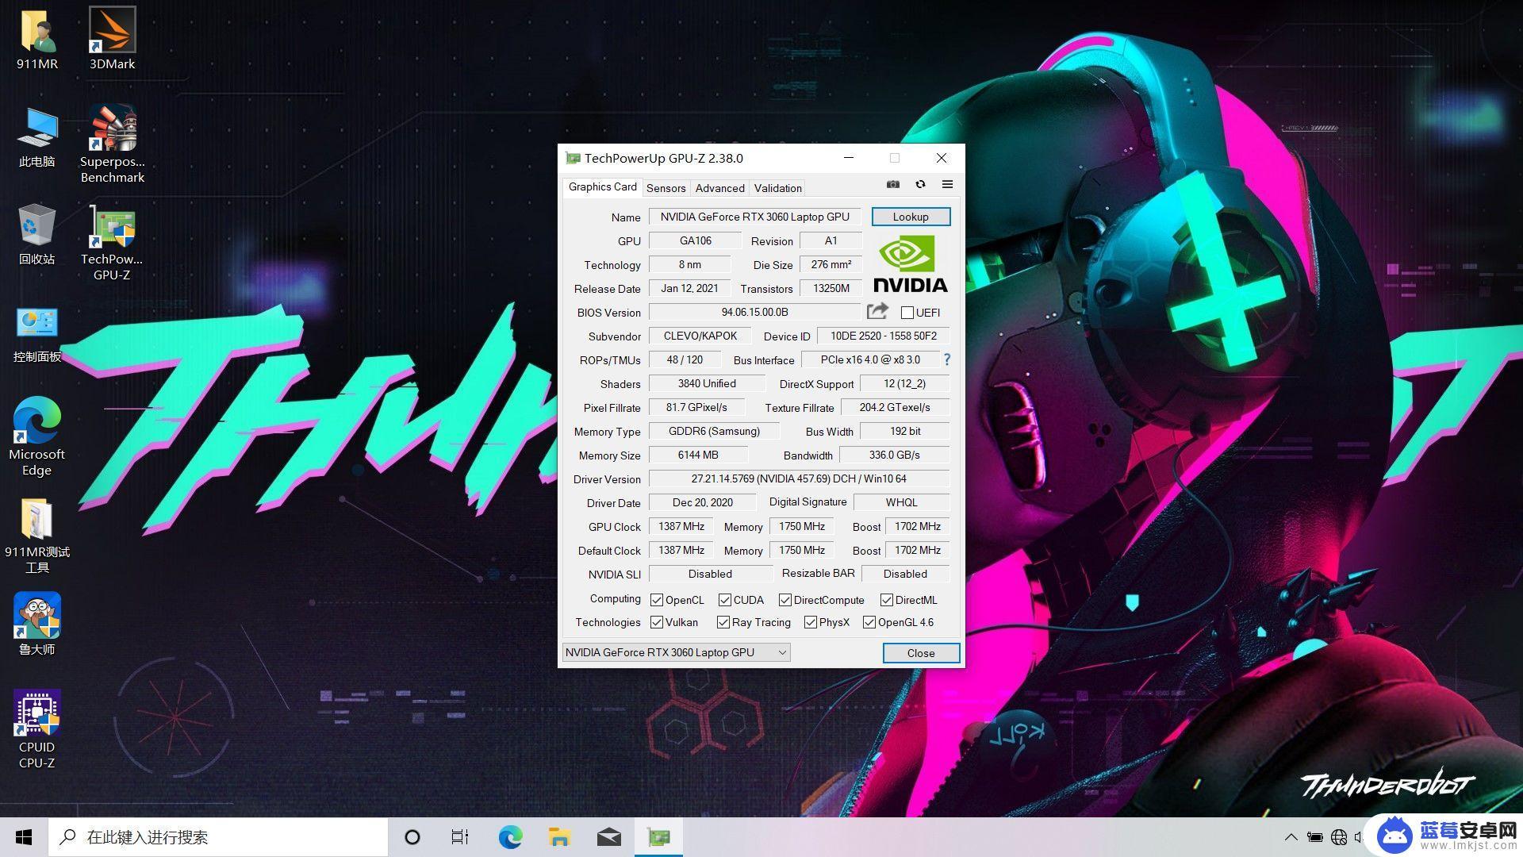1523x857 pixels.
Task: Expand the GPU selection dropdown
Action: [676, 652]
